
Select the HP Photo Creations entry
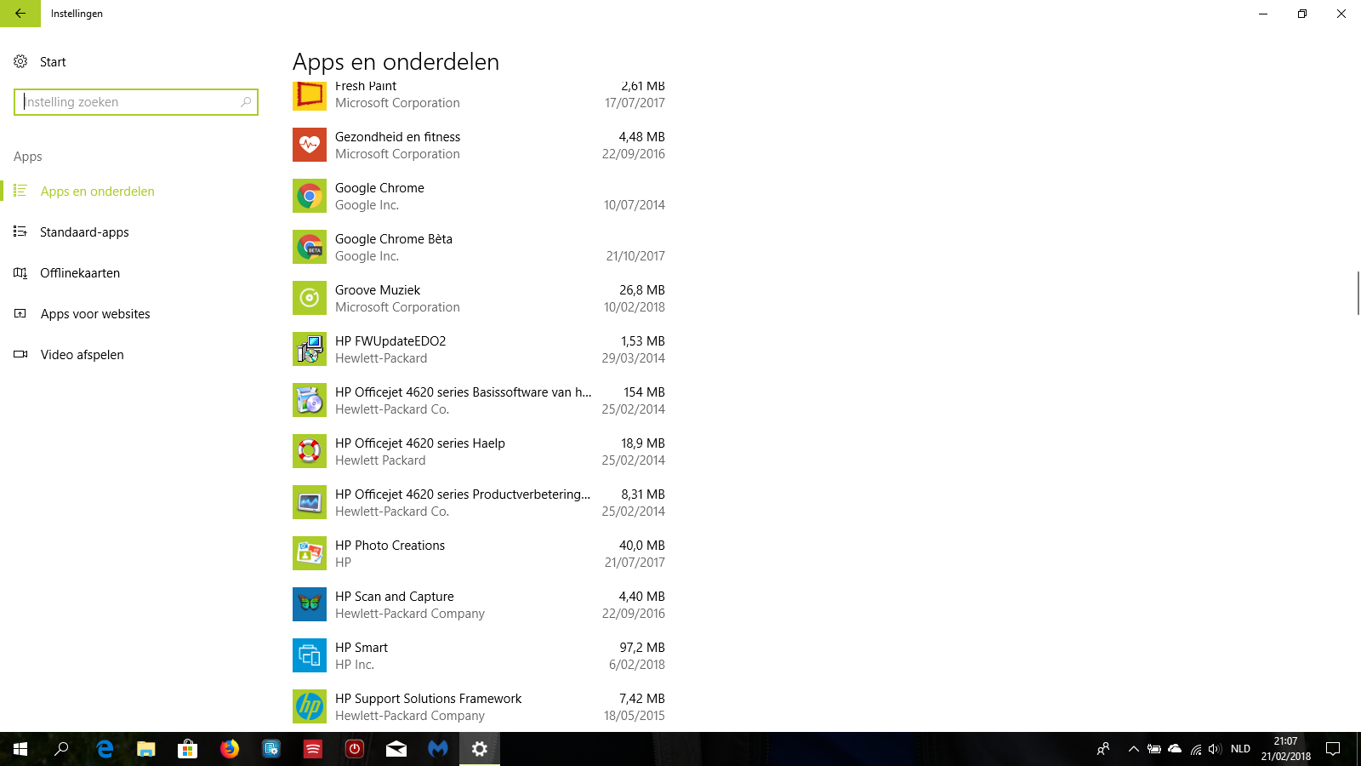click(x=479, y=553)
